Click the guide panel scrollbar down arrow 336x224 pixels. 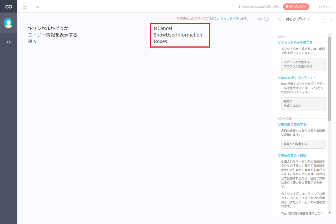tap(329, 213)
